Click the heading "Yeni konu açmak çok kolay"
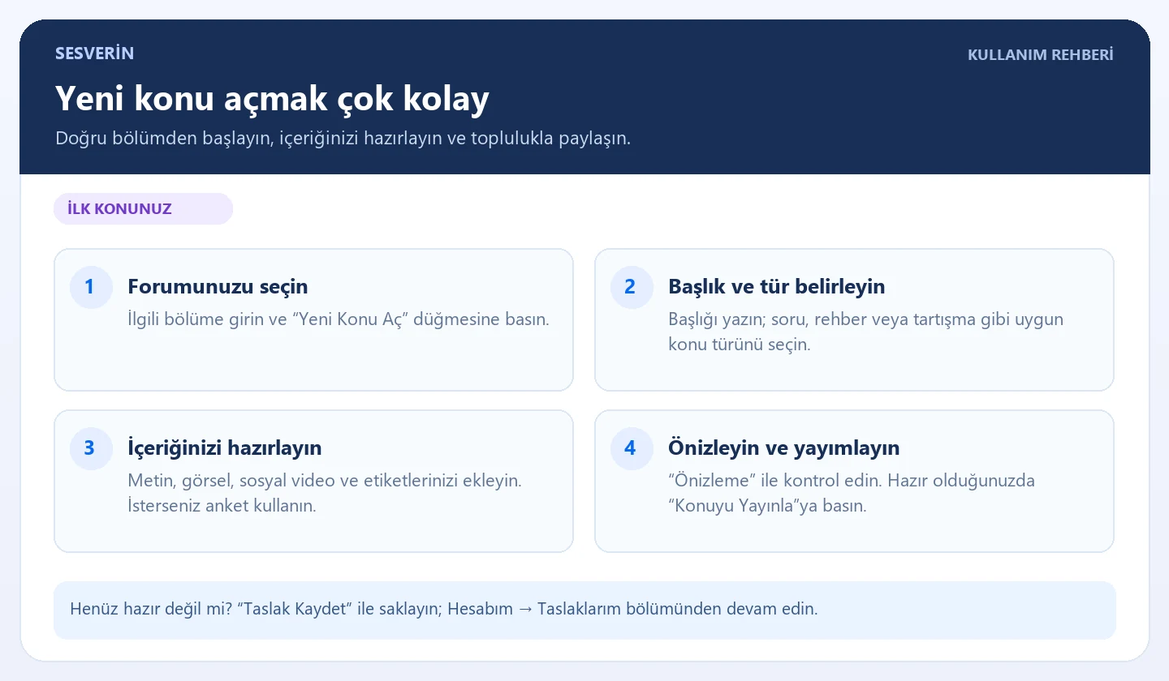The image size is (1169, 681). pos(272,99)
